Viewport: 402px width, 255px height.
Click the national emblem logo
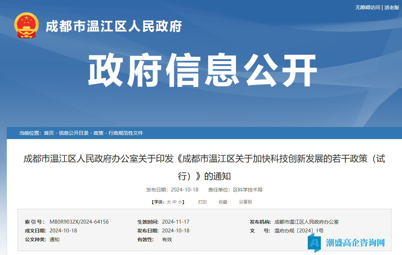point(26,25)
